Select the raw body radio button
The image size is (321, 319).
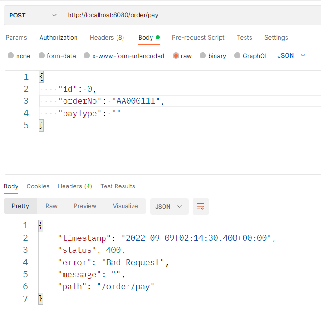[176, 56]
